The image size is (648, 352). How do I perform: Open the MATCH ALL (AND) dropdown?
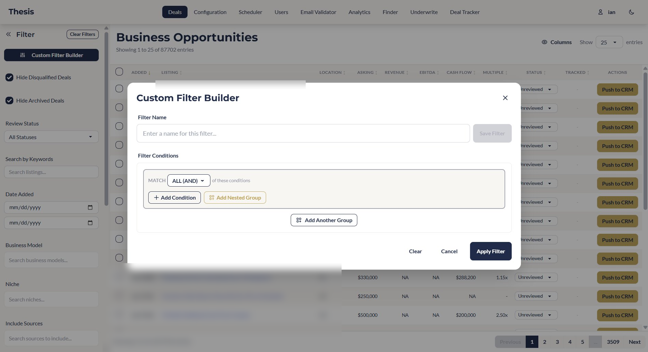[189, 180]
